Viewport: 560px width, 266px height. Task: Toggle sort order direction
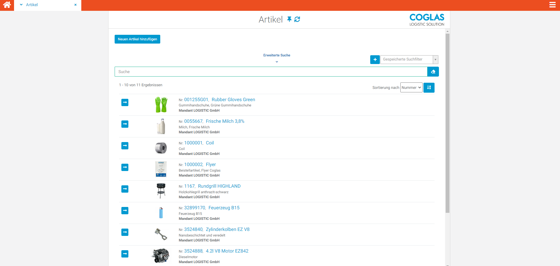tap(429, 88)
